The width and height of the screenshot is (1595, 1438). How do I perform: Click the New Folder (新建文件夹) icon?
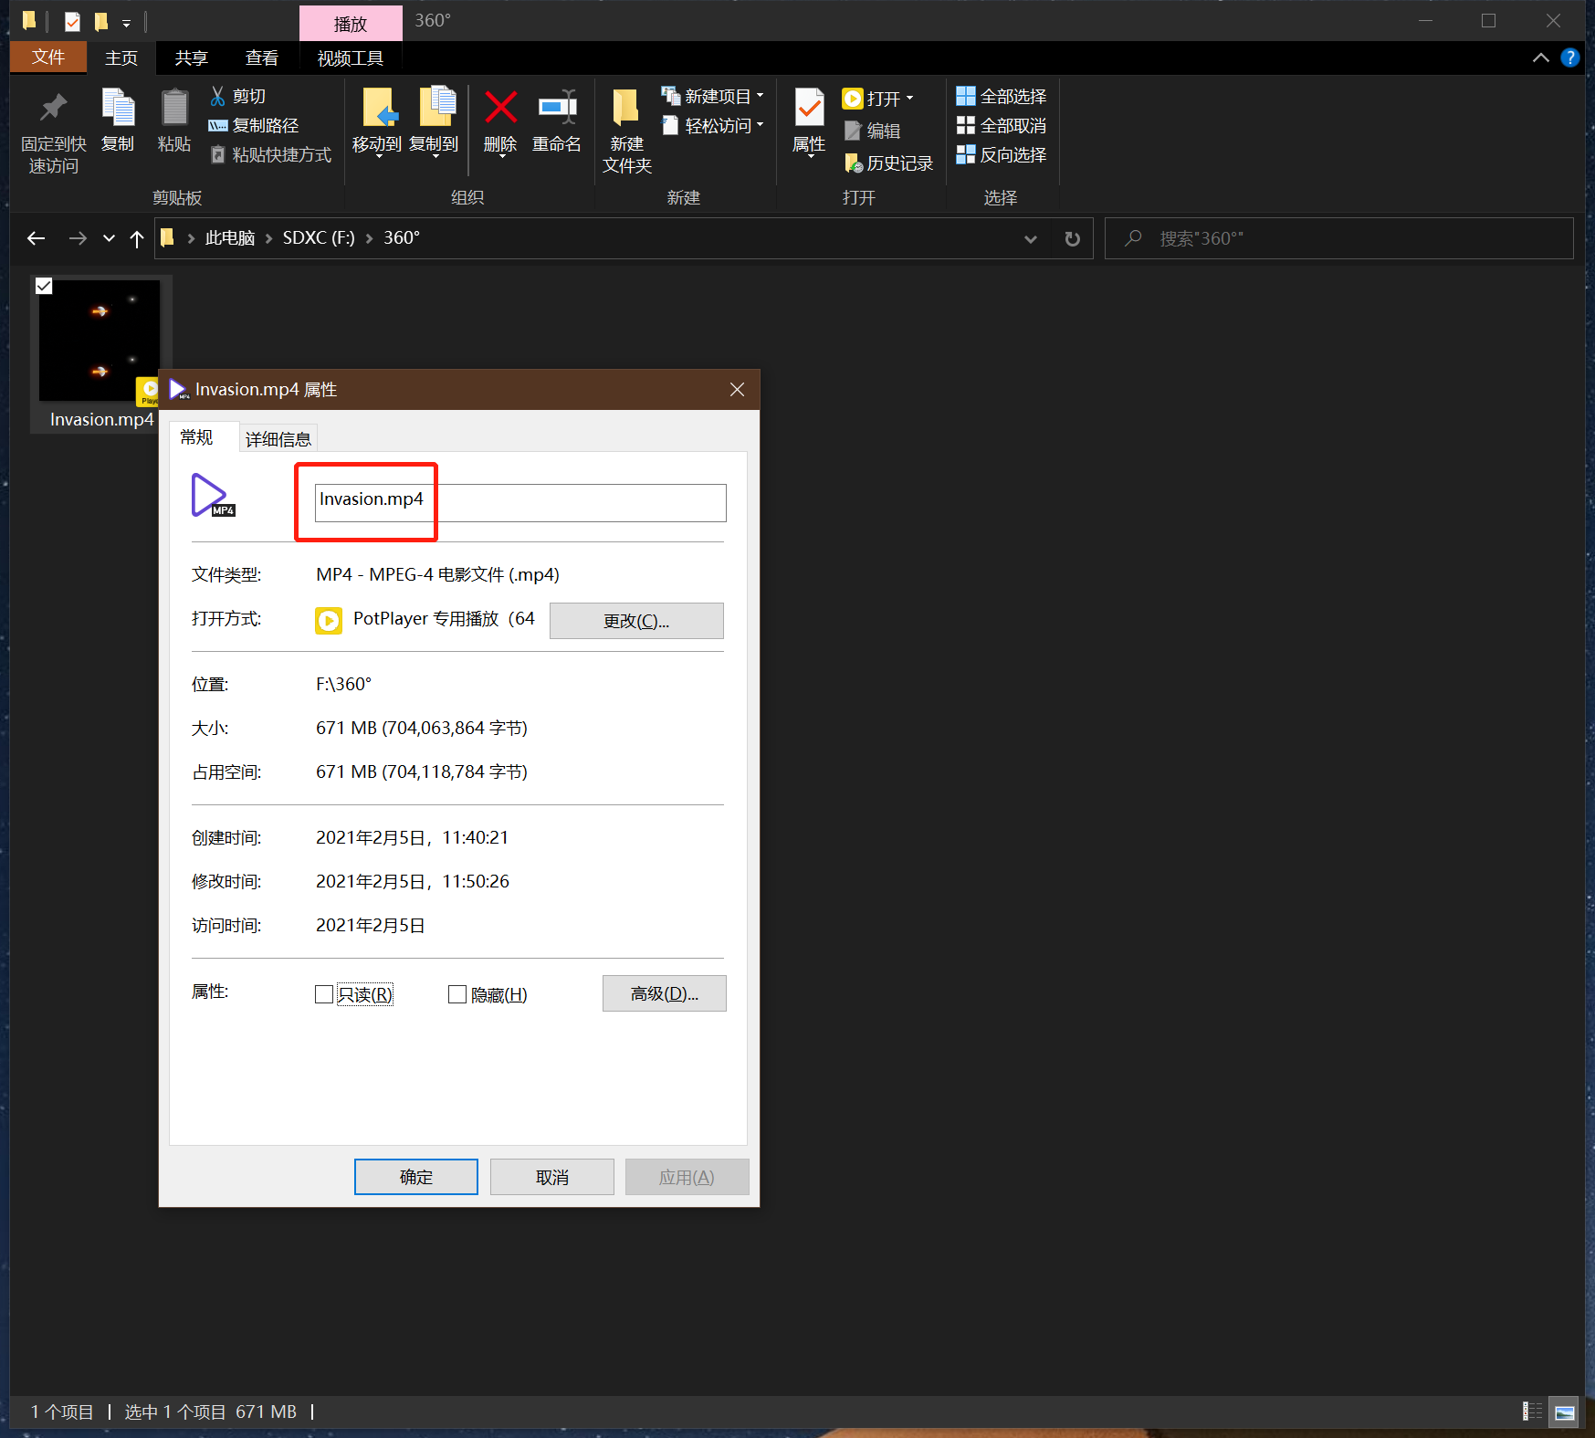(626, 108)
